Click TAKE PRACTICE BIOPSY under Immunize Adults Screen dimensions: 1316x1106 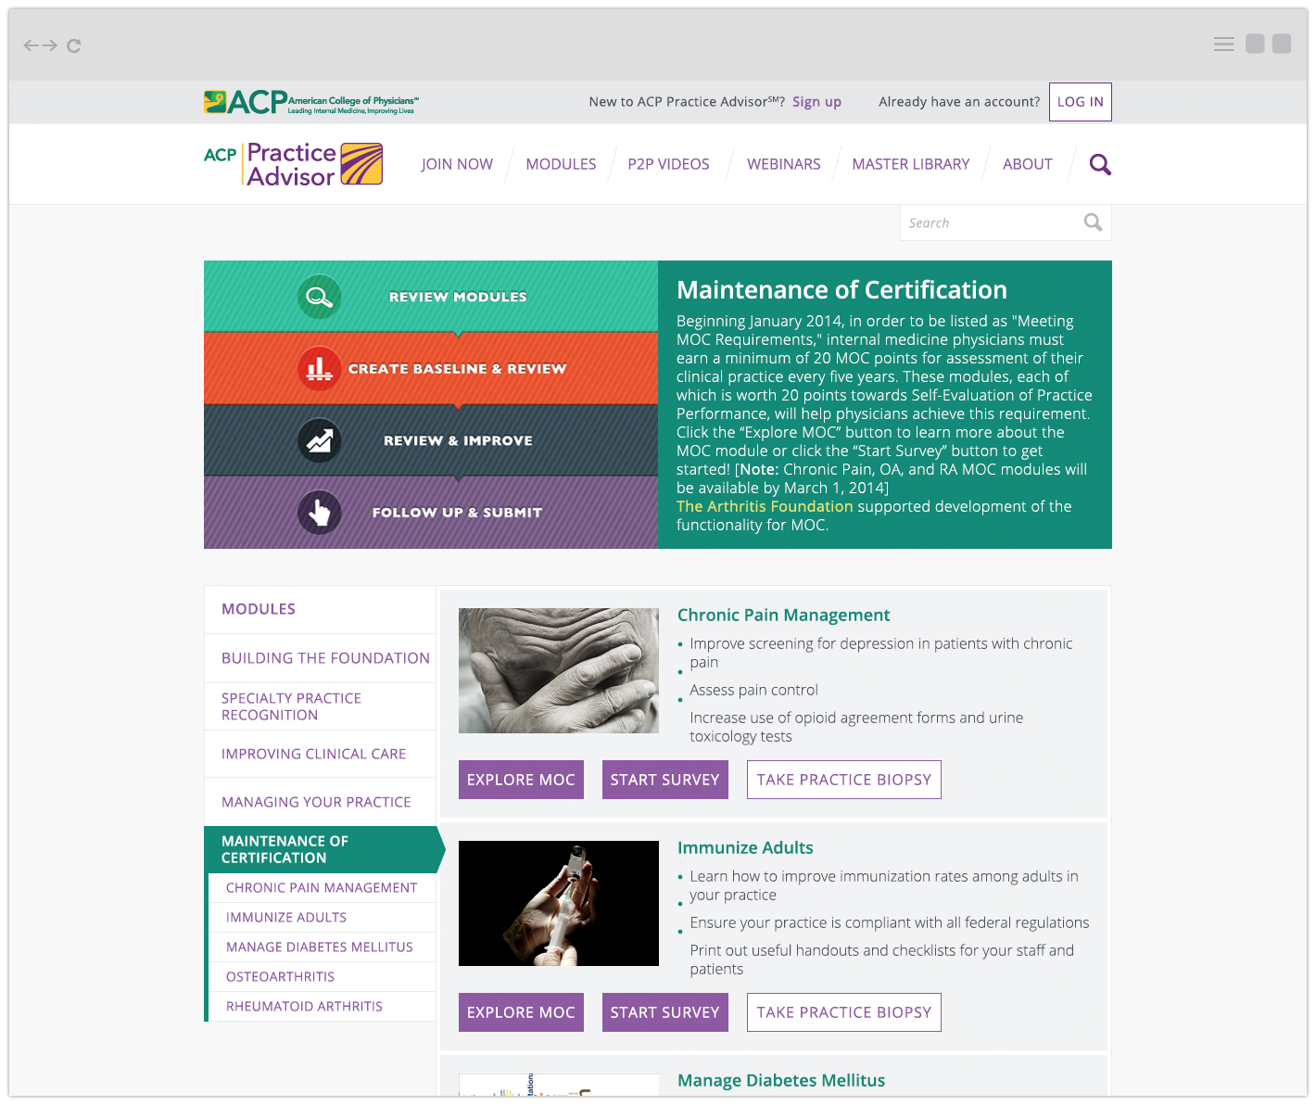point(844,1012)
